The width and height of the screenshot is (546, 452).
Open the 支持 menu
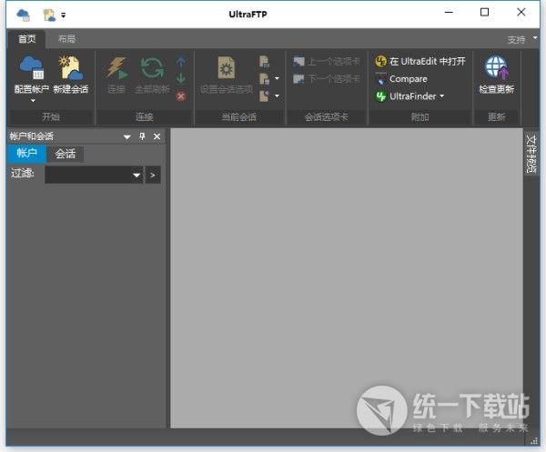click(x=516, y=40)
